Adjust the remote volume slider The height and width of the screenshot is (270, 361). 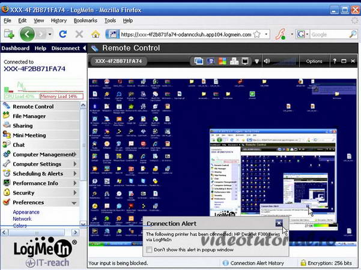285,61
